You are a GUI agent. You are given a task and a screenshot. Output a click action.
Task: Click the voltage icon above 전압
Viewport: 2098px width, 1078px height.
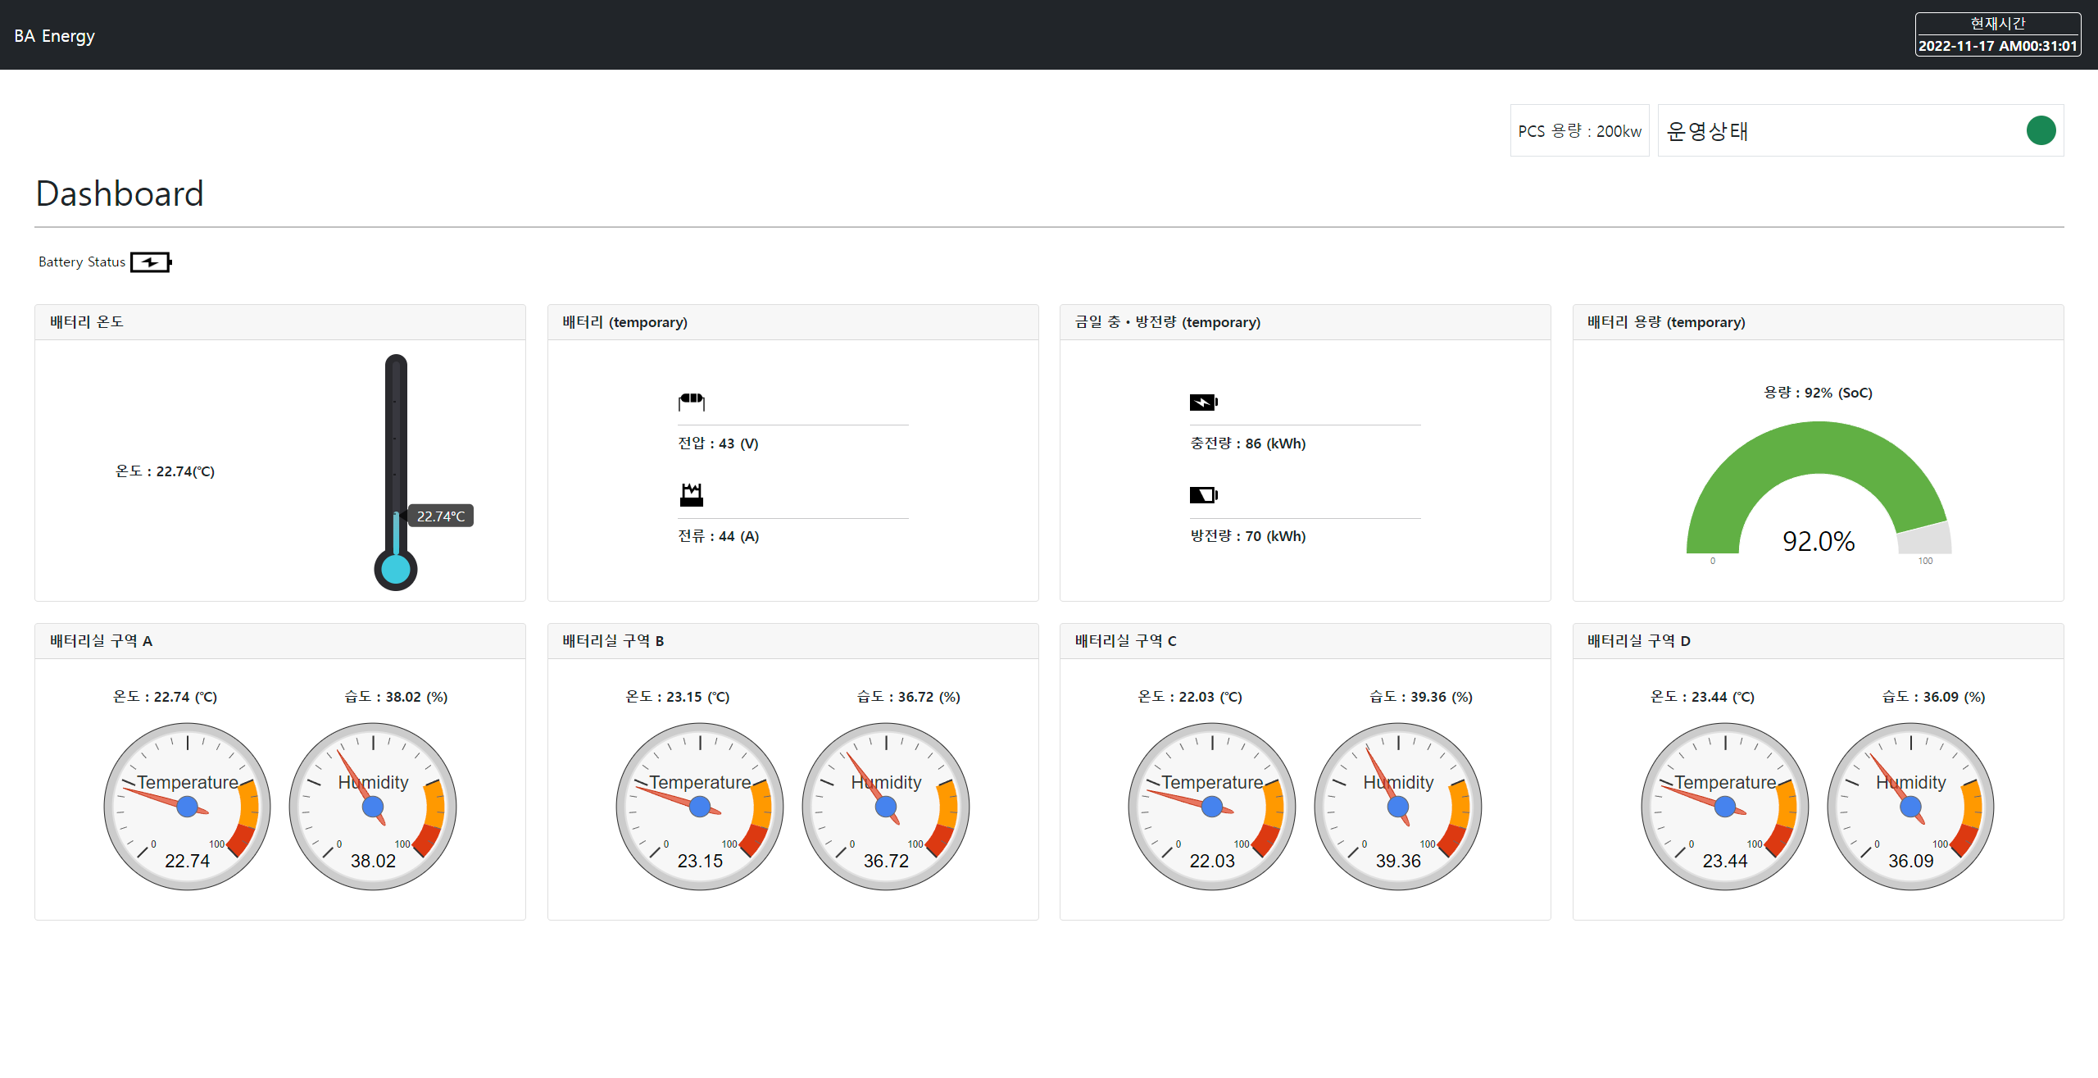[x=691, y=401]
